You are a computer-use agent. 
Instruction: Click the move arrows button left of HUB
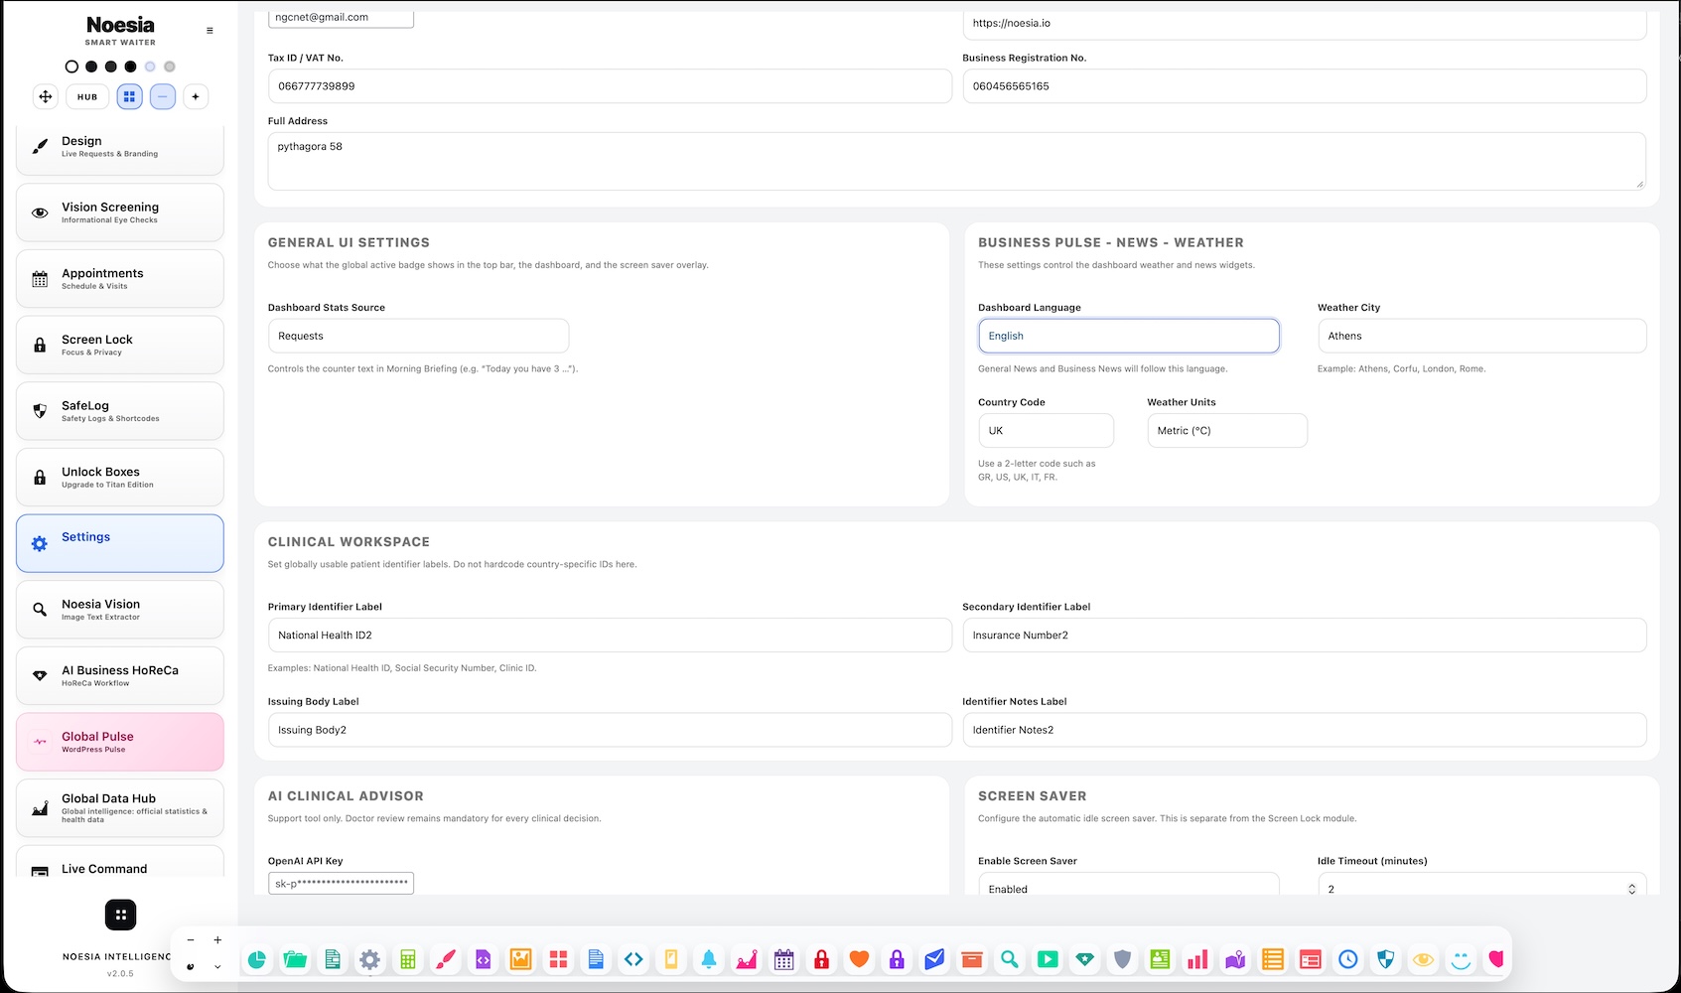pos(45,96)
